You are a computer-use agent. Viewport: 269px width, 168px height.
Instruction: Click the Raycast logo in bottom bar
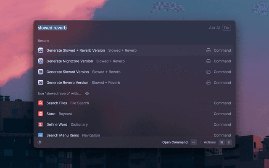pyautogui.click(x=40, y=142)
